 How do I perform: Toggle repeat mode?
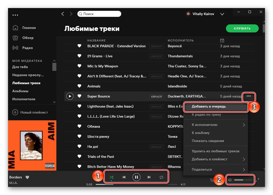[x=161, y=177]
